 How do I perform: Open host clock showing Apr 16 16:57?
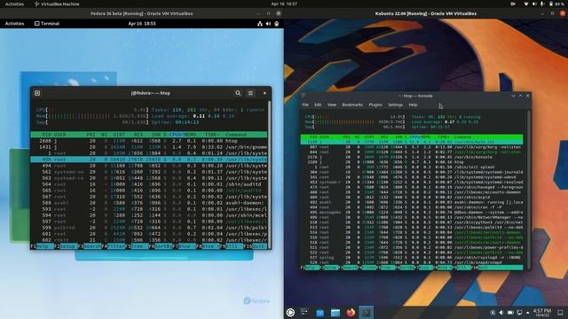tap(284, 4)
